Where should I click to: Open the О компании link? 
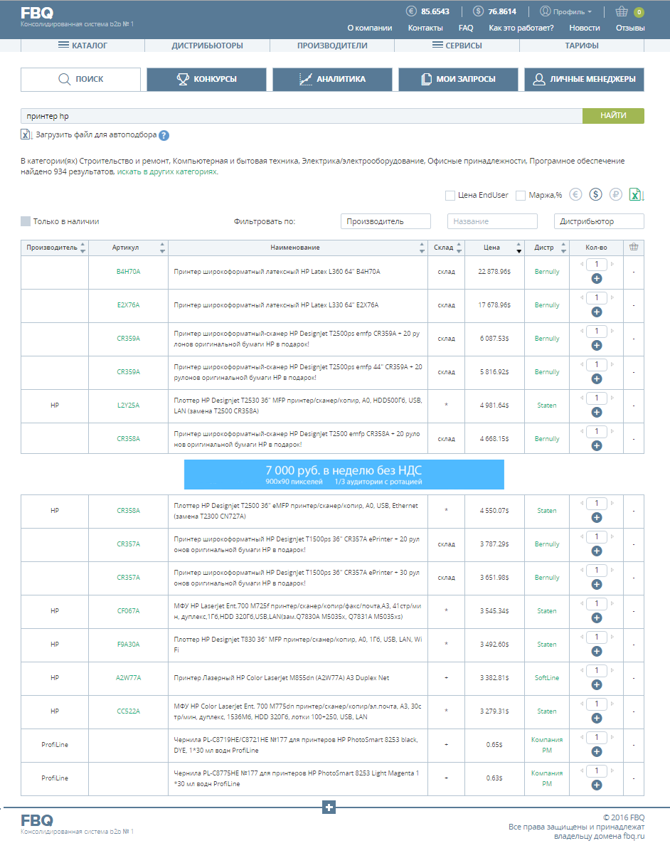[370, 28]
